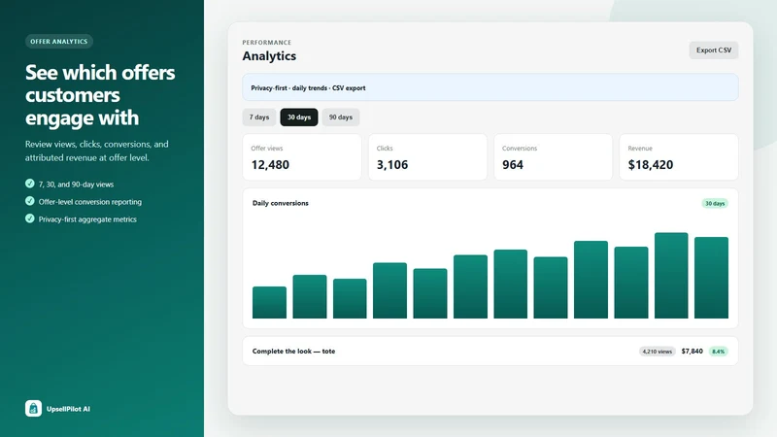Image resolution: width=777 pixels, height=437 pixels.
Task: Click the check icon beside Privacy-first aggregate metrics
Action: pos(30,218)
